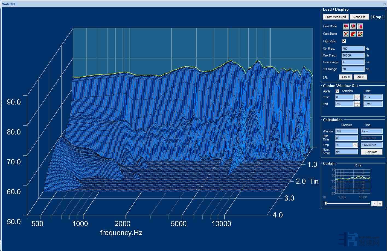Decrease the Cosine Window End samples
This screenshot has height=251, width=387.
[x=357, y=105]
